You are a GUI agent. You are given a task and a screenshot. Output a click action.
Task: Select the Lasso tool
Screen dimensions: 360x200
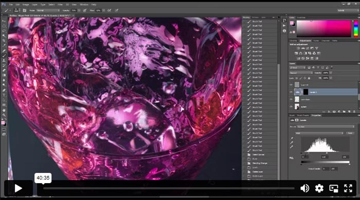[4, 31]
